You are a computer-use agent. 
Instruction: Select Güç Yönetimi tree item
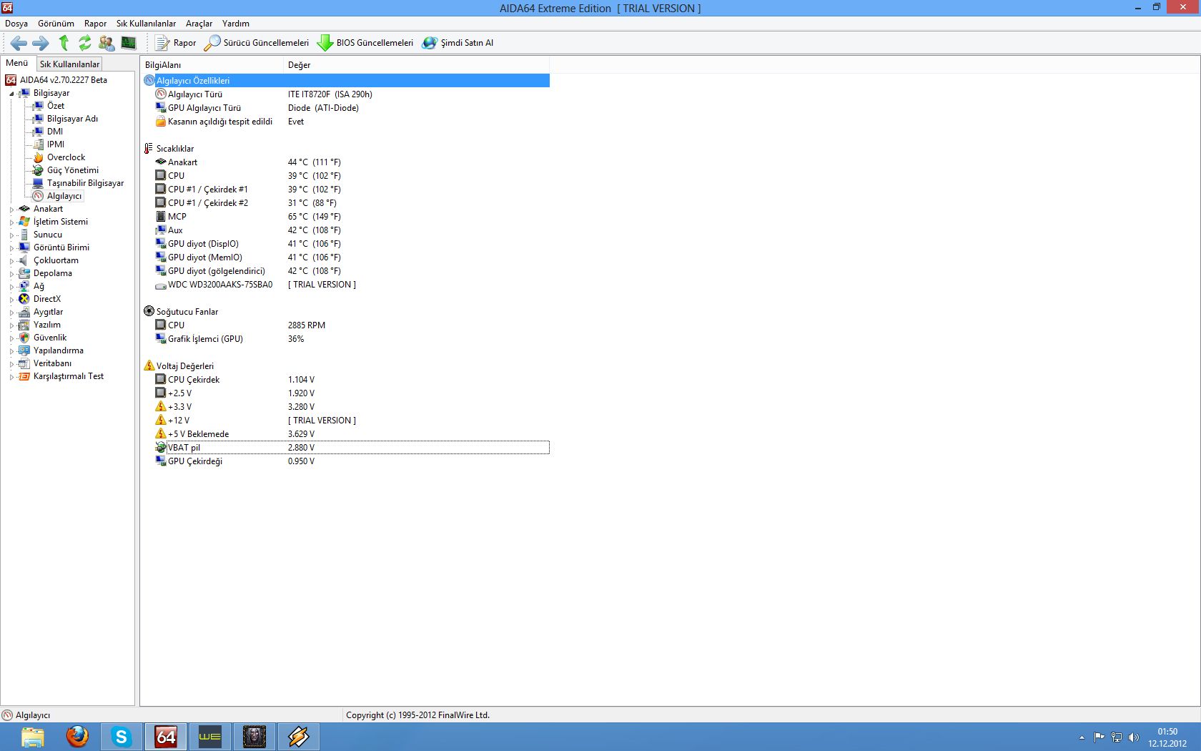tap(72, 170)
